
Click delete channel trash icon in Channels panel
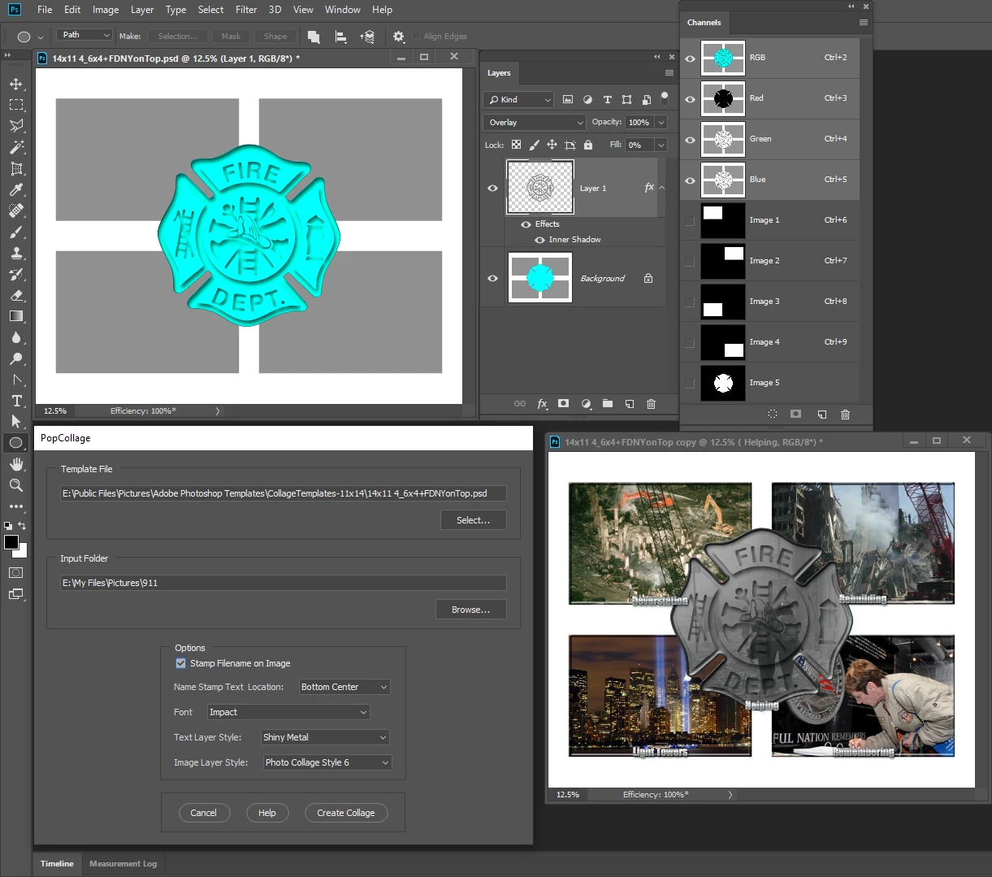(845, 415)
